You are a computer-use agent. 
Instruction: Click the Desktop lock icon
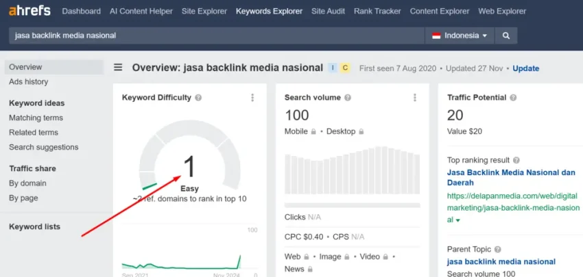[x=361, y=131]
